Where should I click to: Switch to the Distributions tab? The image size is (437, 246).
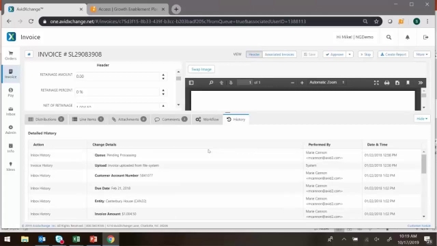coord(46,120)
